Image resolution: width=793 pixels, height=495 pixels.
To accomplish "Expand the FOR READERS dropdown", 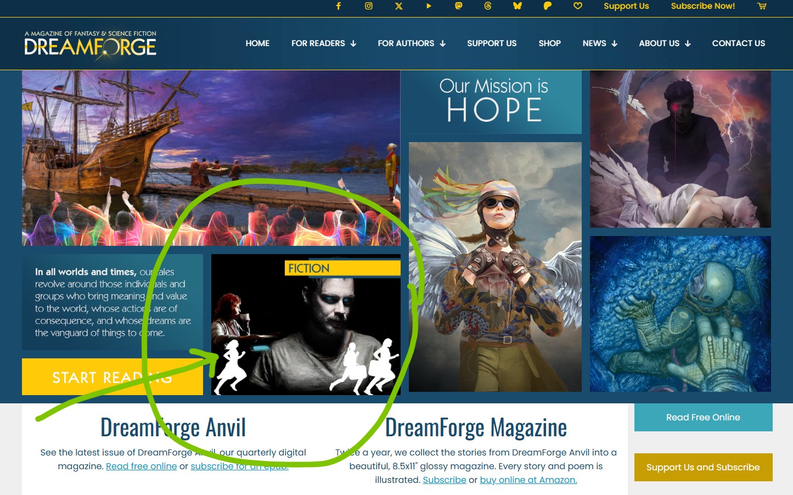I will pyautogui.click(x=324, y=43).
